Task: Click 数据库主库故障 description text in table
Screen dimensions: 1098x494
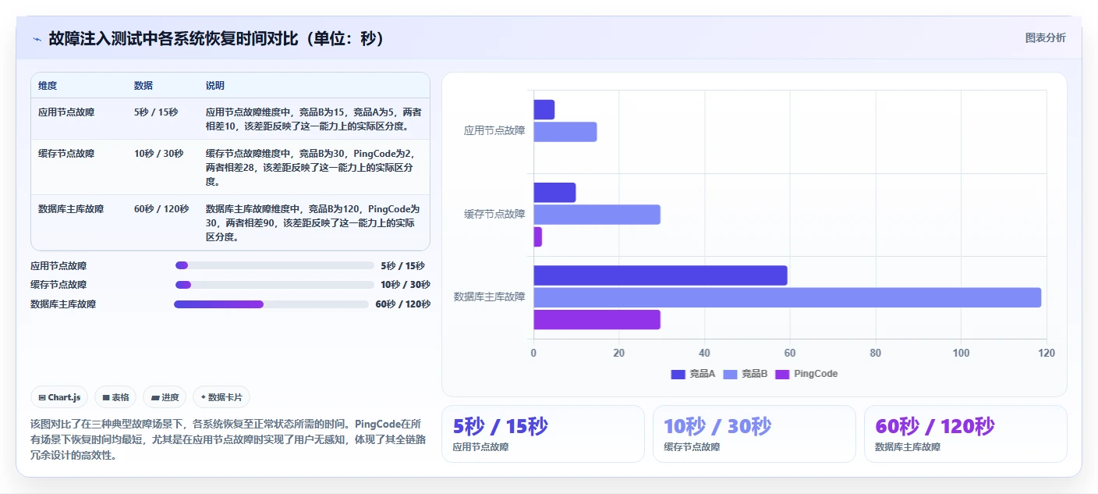Action: (313, 223)
